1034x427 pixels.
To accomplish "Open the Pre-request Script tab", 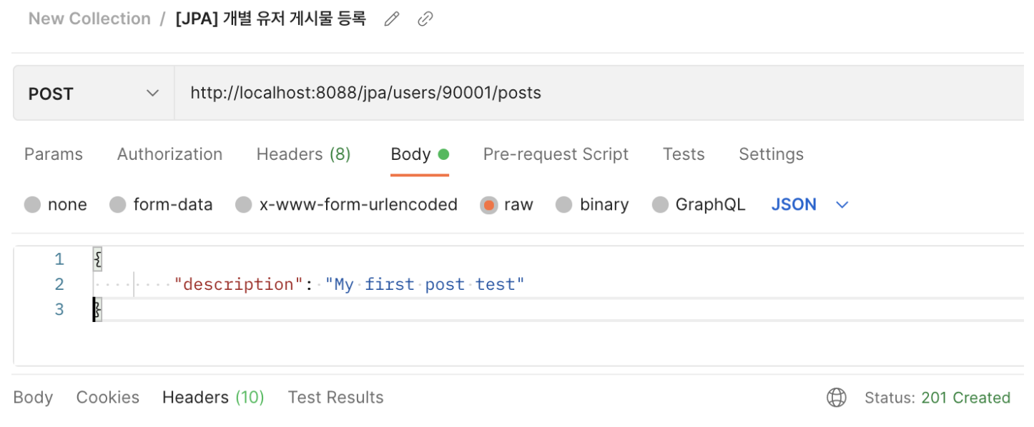I will click(x=556, y=154).
